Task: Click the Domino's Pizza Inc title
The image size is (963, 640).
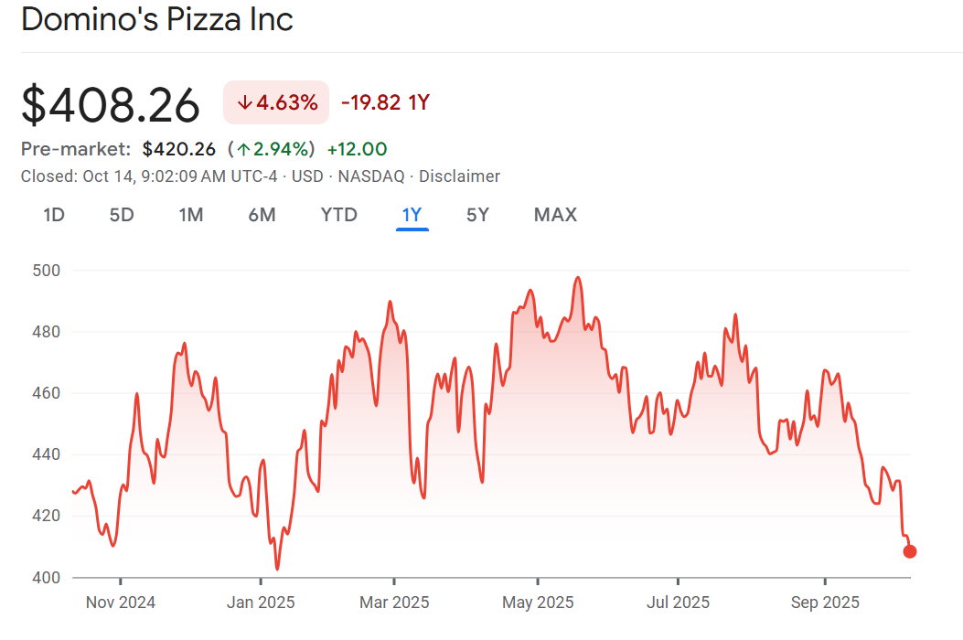Action: pyautogui.click(x=157, y=19)
